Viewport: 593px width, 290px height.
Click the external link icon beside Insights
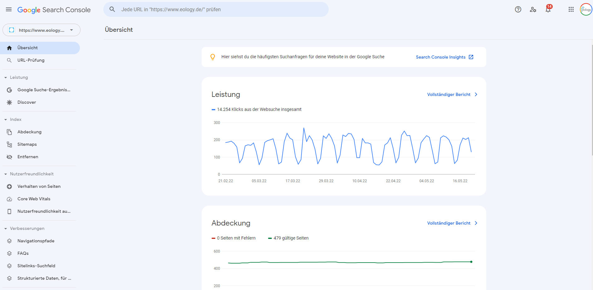pos(471,57)
